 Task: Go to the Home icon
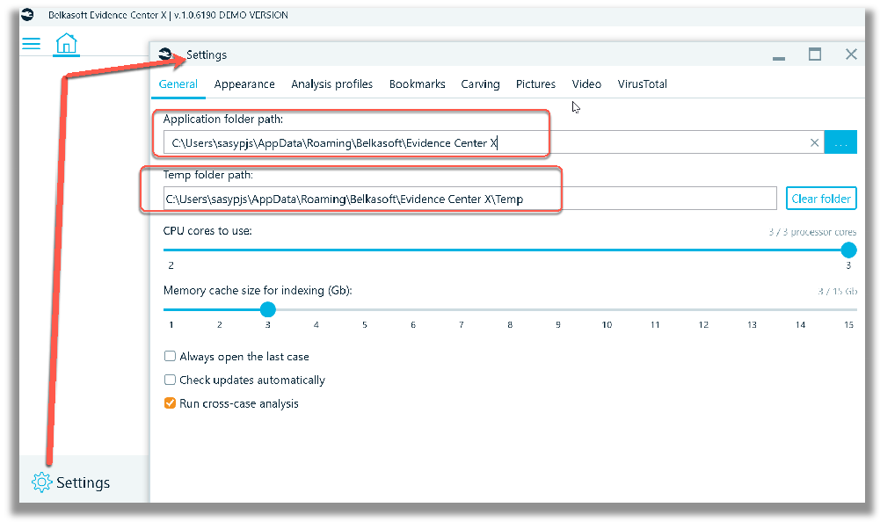pyautogui.click(x=66, y=43)
